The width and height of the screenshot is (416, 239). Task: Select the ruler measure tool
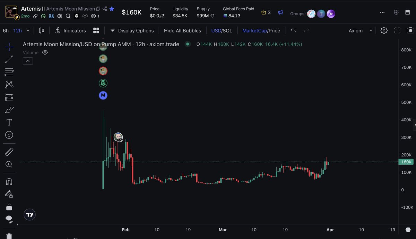click(9, 152)
